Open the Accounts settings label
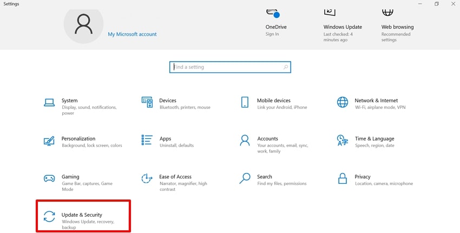Image resolution: width=460 pixels, height=233 pixels. point(267,138)
